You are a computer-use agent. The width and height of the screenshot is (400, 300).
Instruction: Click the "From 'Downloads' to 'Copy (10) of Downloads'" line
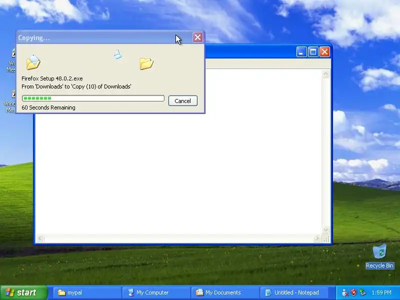pos(76,86)
